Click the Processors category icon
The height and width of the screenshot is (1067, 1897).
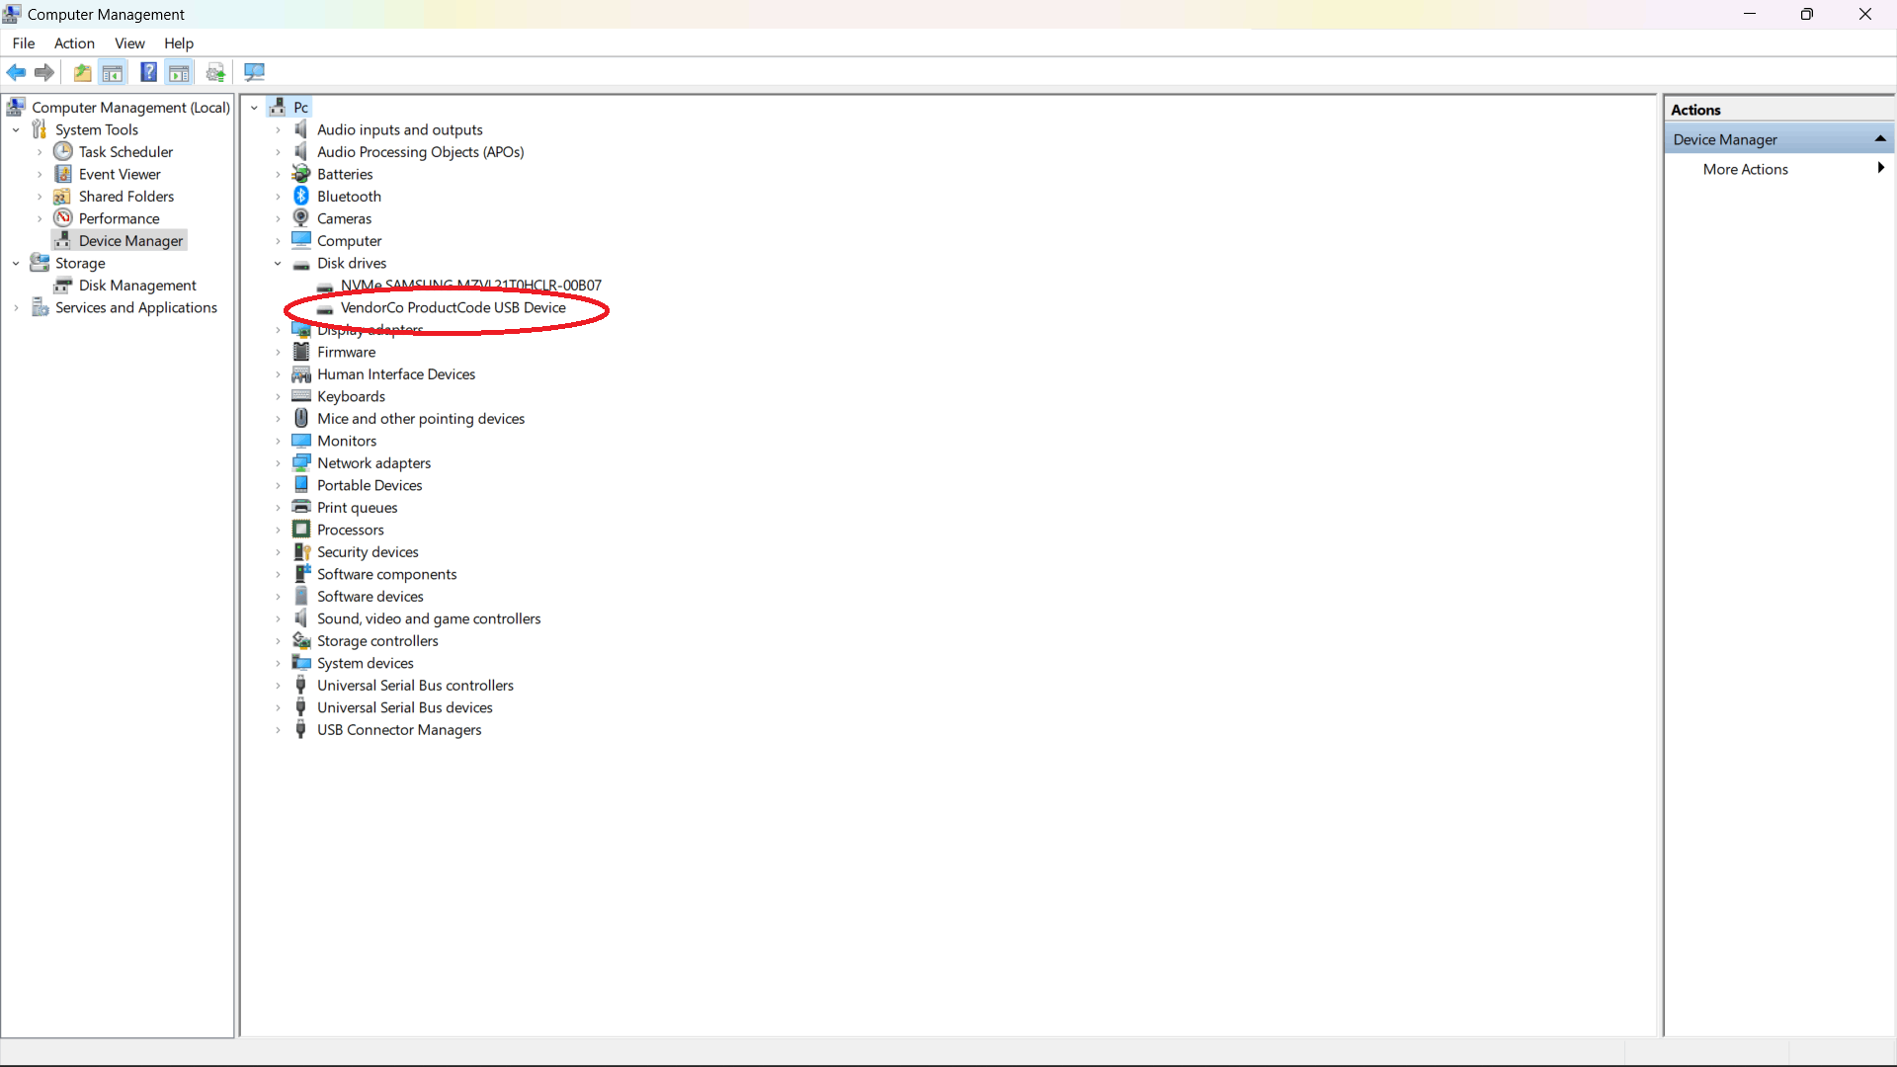[301, 530]
